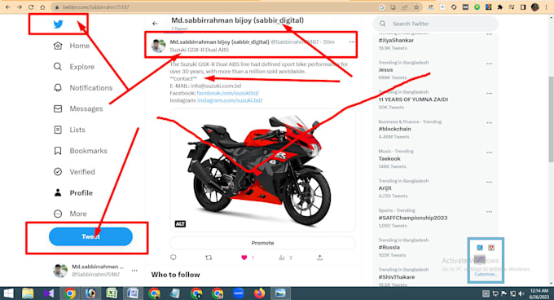This screenshot has width=554, height=300.
Task: Open options for the Jesus trend
Action: tap(489, 64)
